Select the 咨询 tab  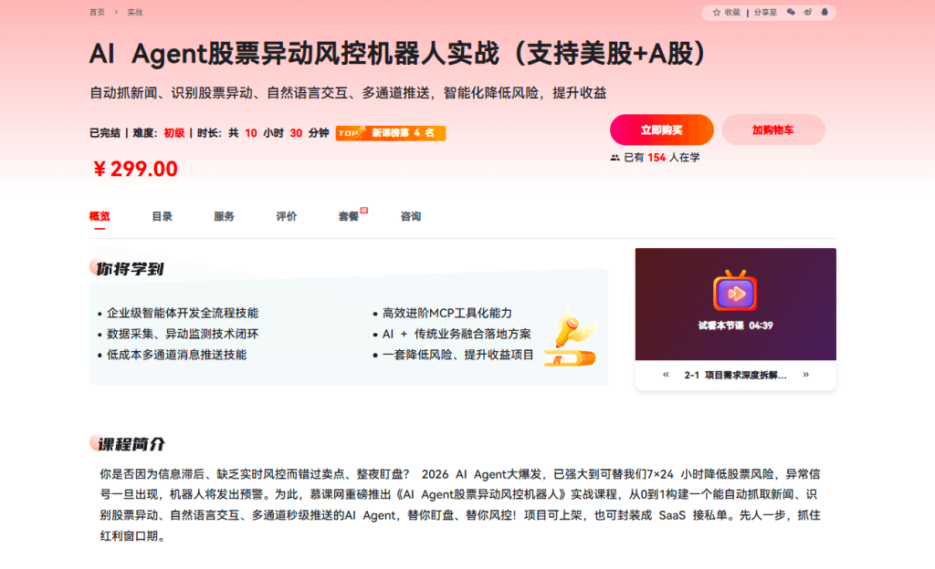(x=411, y=217)
